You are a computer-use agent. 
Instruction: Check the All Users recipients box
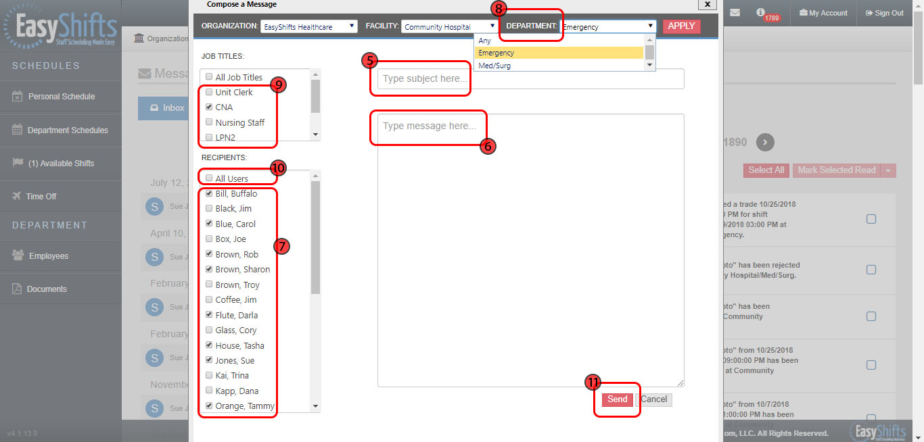(209, 178)
